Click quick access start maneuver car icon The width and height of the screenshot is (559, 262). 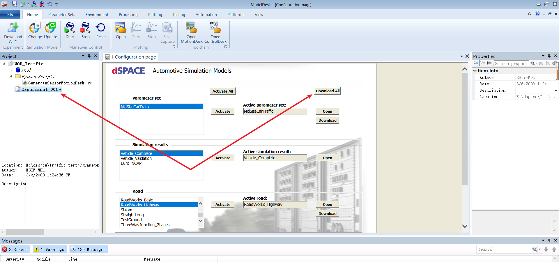coord(34,4)
